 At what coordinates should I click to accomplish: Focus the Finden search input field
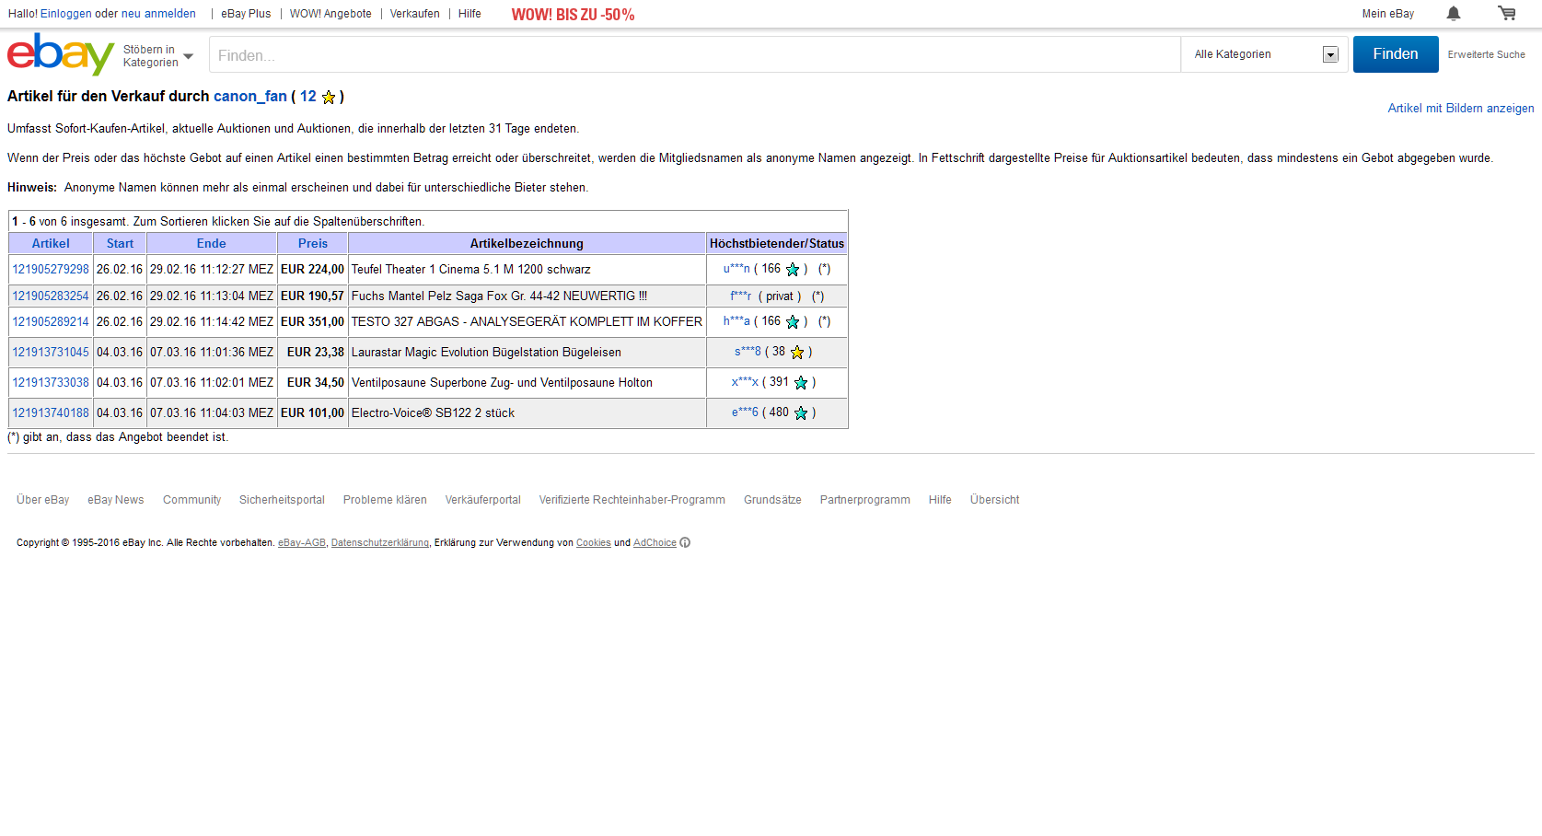click(695, 55)
